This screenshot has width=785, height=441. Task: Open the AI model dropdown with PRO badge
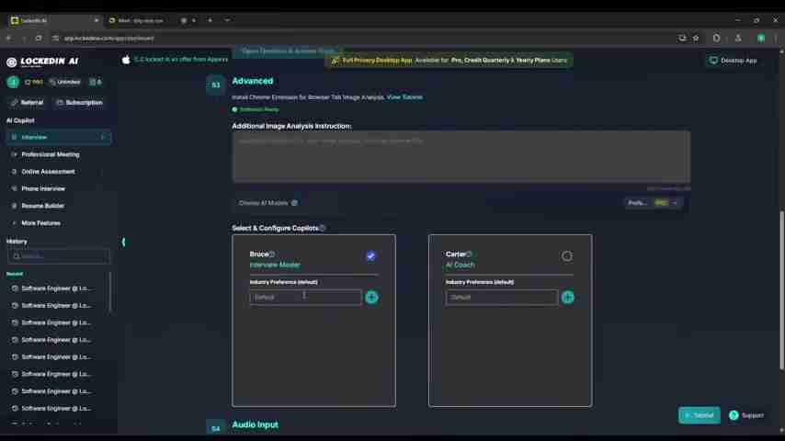[x=653, y=203]
